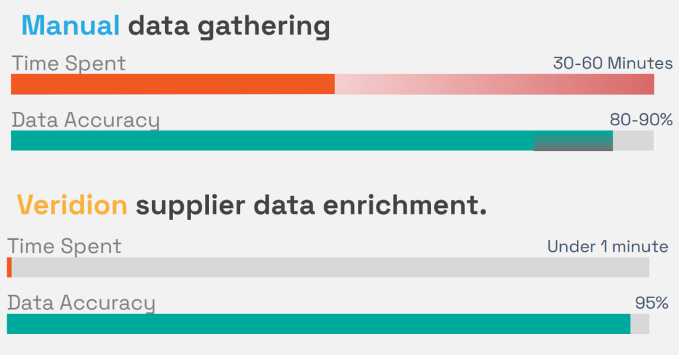
Task: Click the pink gradient segment of Manual time bar
Action: tap(494, 84)
